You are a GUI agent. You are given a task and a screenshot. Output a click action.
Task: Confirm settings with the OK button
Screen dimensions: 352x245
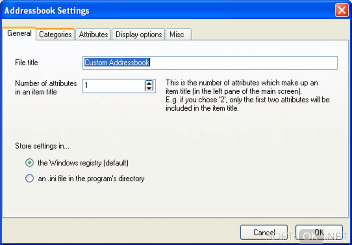(319, 232)
